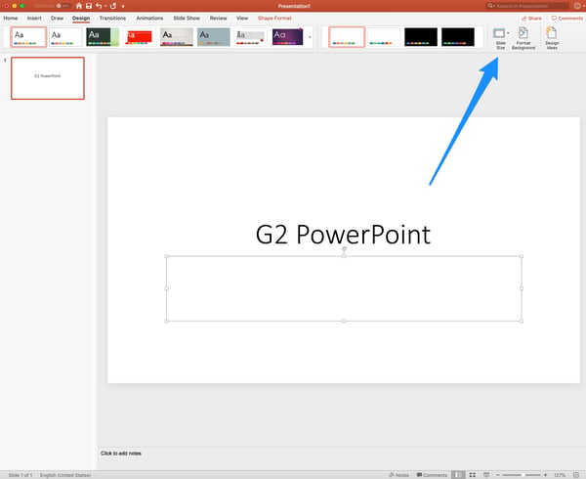Open Design Ideas pane
Screen dimensions: 586x479
click(x=552, y=38)
